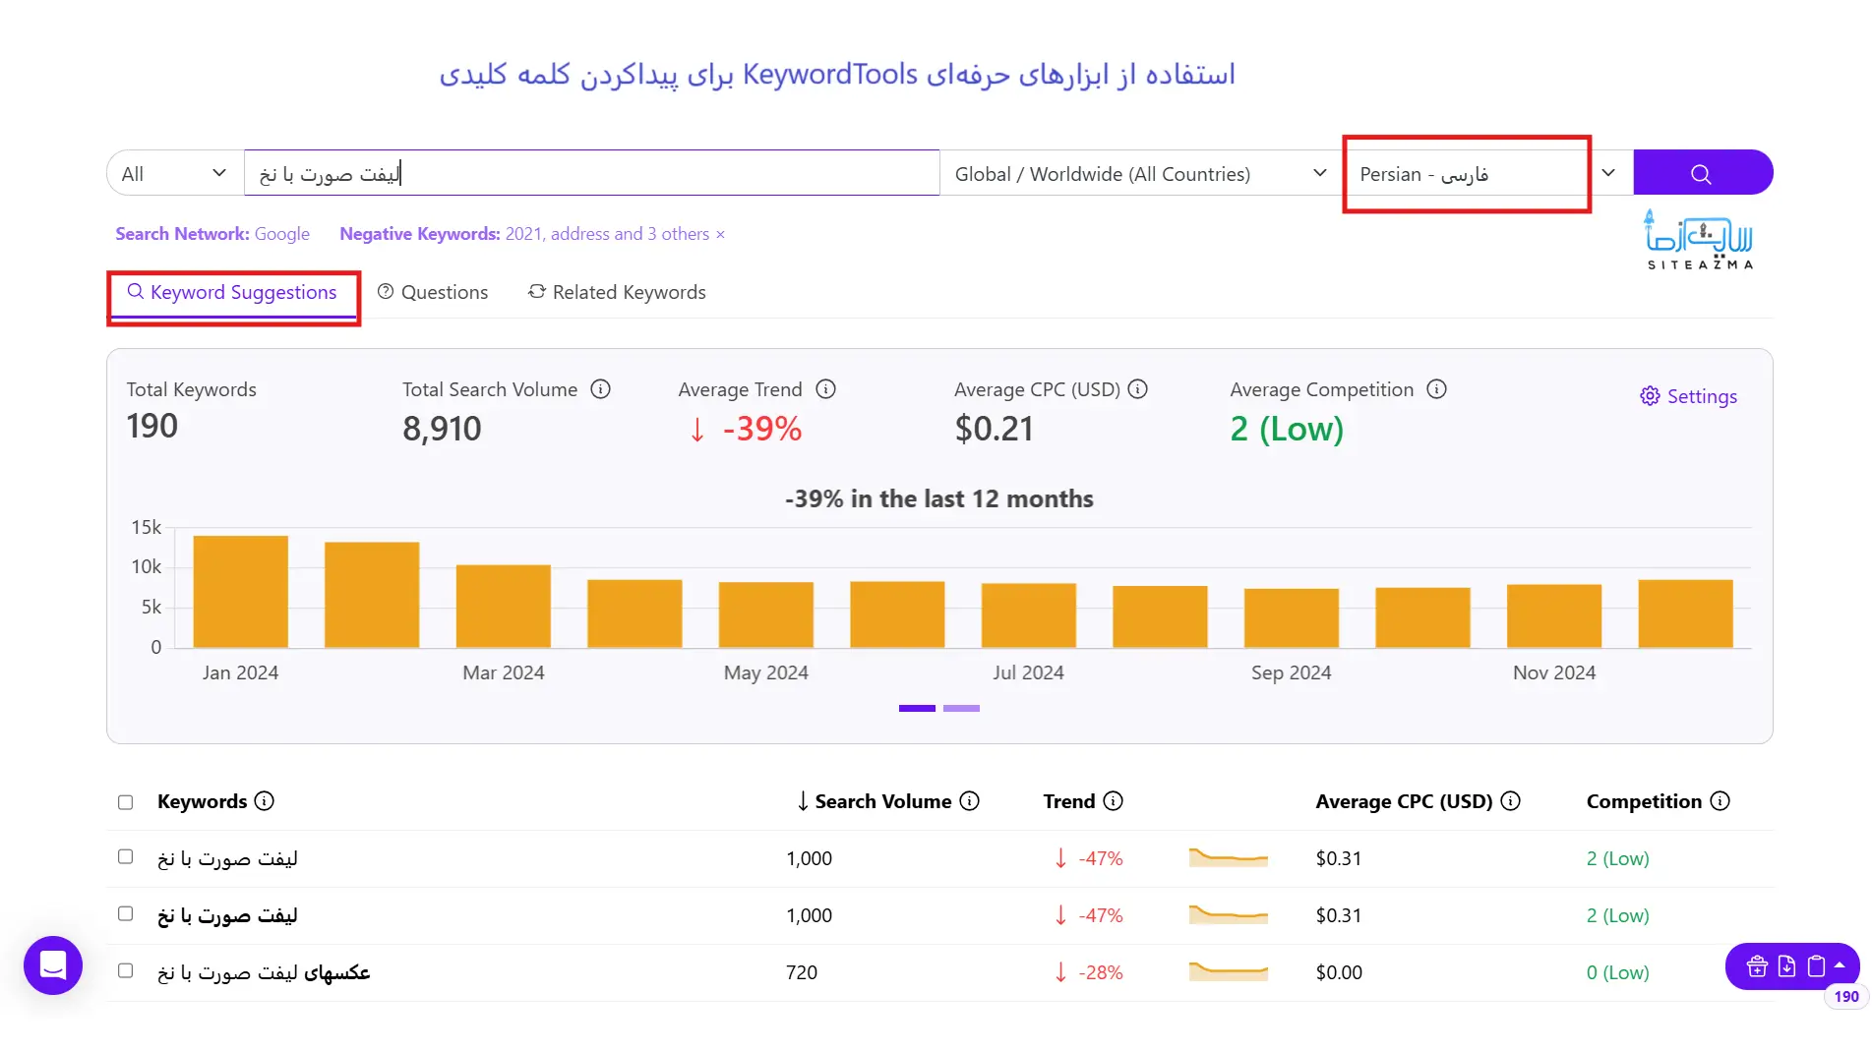Collapse the floating bar with the up arrow
The image size is (1872, 1051).
(1840, 965)
